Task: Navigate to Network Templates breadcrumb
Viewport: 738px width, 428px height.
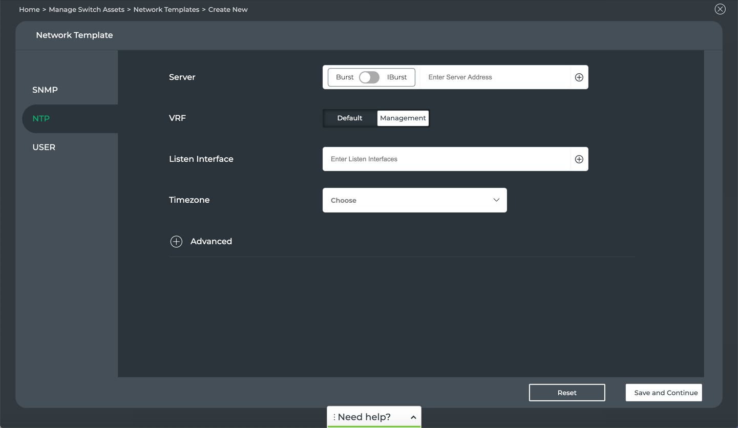Action: point(166,10)
